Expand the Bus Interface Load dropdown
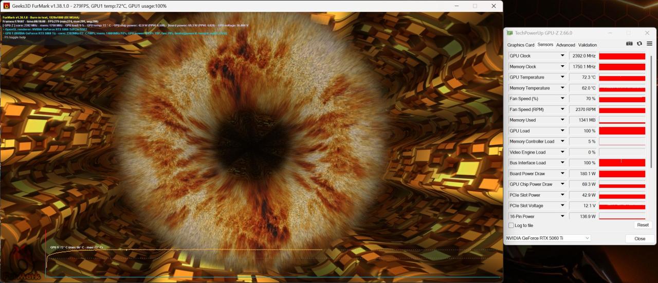The width and height of the screenshot is (658, 283). coord(562,163)
